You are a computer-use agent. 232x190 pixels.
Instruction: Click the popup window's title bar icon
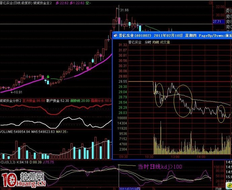coord(115,36)
